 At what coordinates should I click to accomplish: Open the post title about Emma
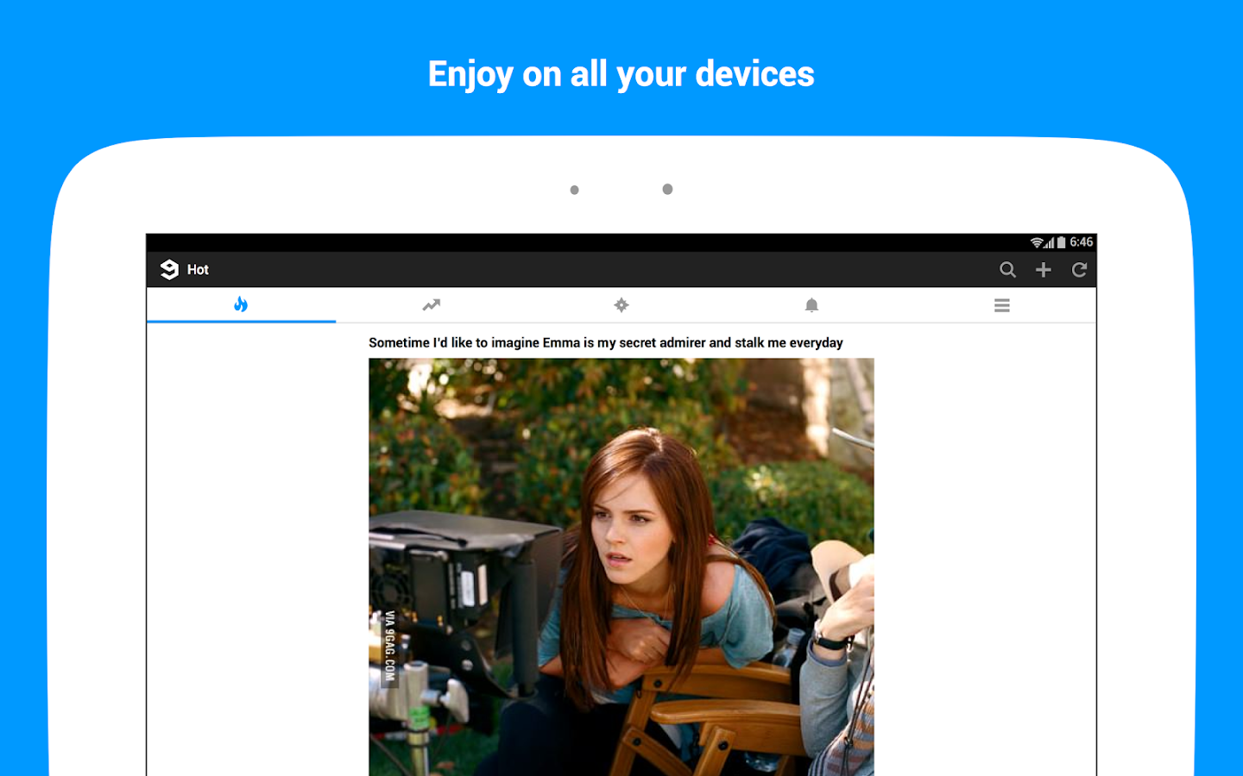pos(606,342)
